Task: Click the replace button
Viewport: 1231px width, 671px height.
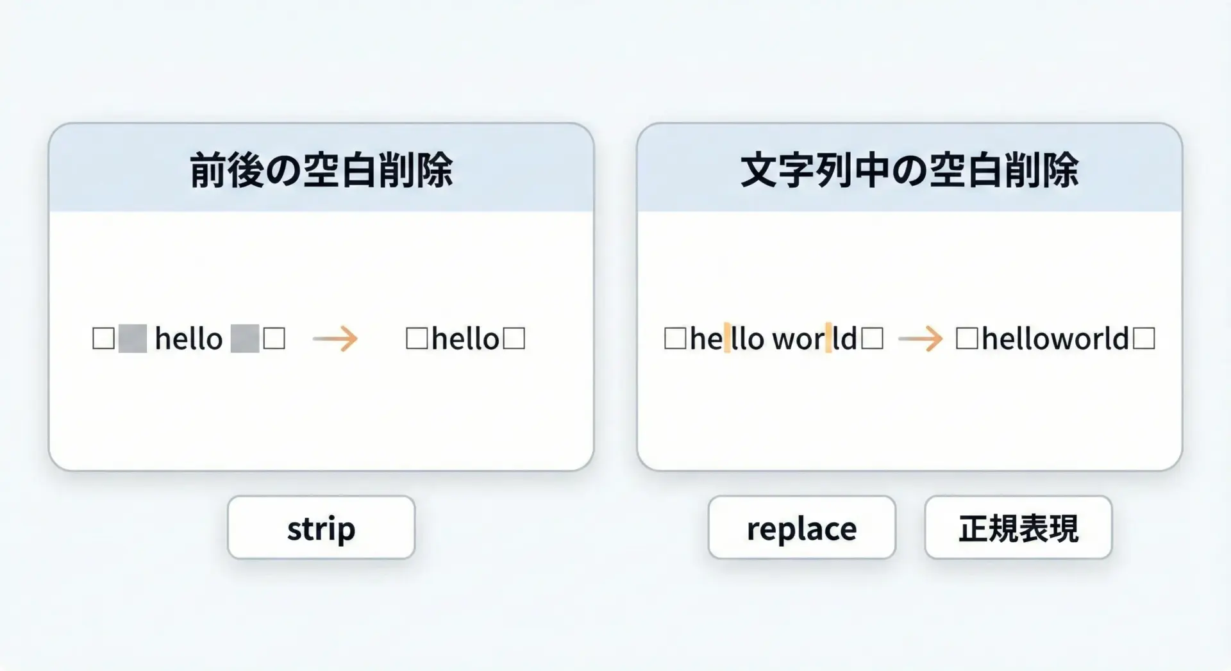Action: [x=801, y=527]
